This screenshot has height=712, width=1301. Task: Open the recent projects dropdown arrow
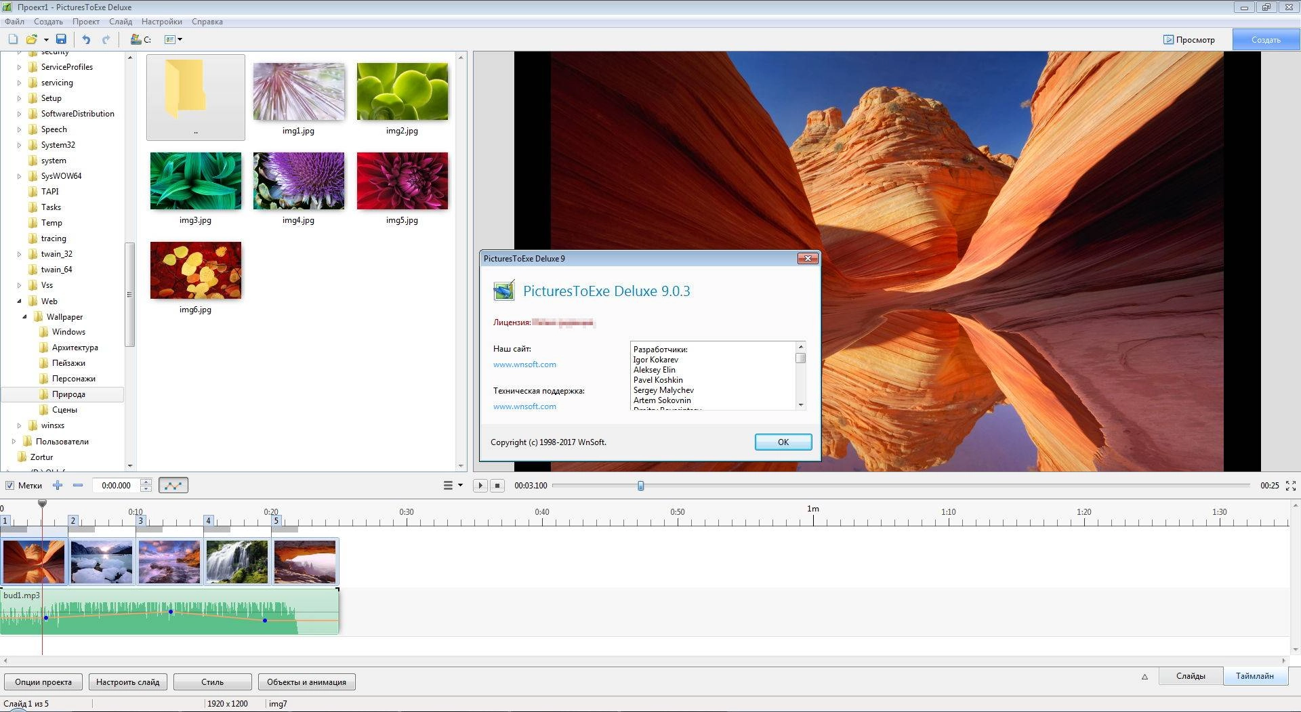click(46, 39)
